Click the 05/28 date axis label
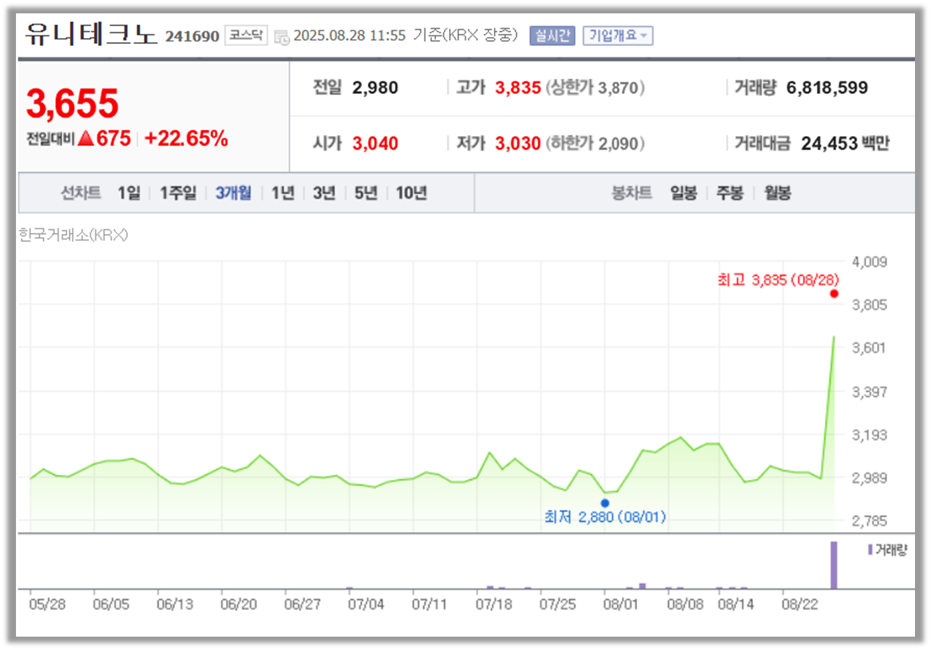Screen dimensions: 931x650 [x=47, y=605]
